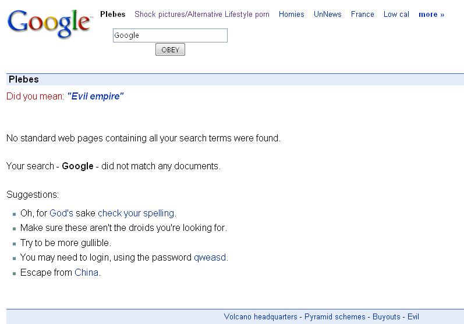Screen dimensions: 464x324
Task: Go to the Homies tab
Action: [291, 14]
